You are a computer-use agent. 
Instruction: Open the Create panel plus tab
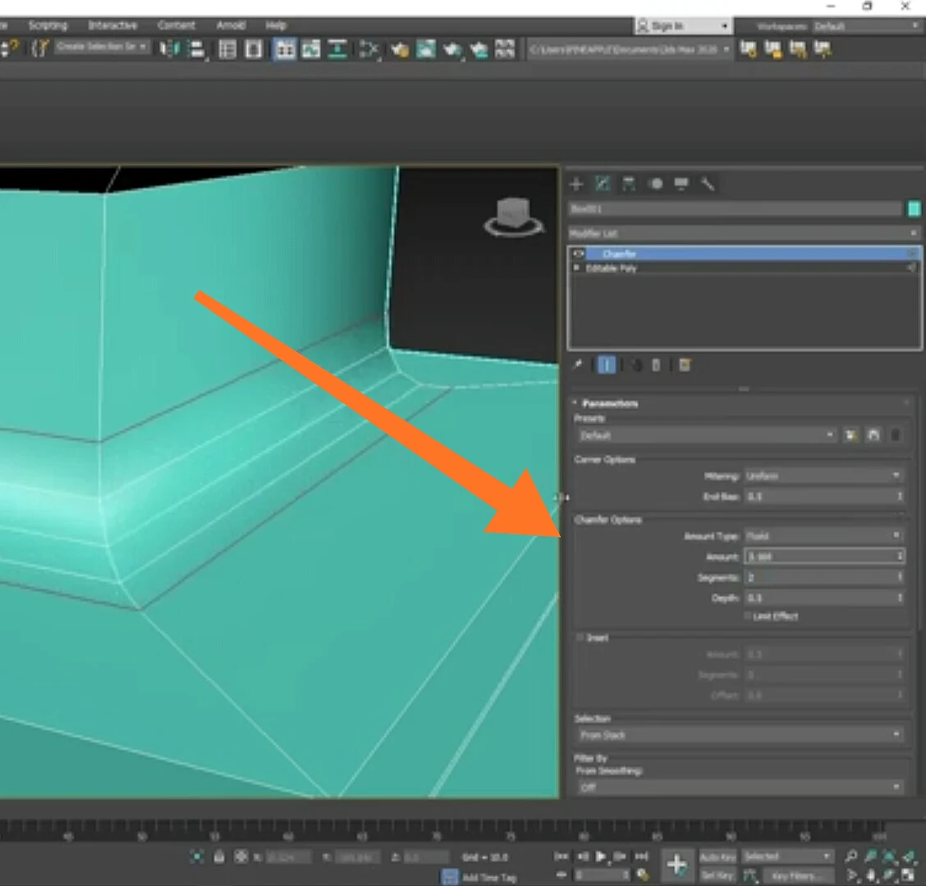576,184
